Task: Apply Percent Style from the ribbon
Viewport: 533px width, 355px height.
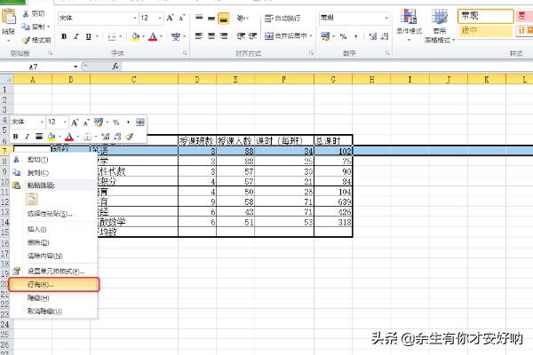Action: [343, 36]
